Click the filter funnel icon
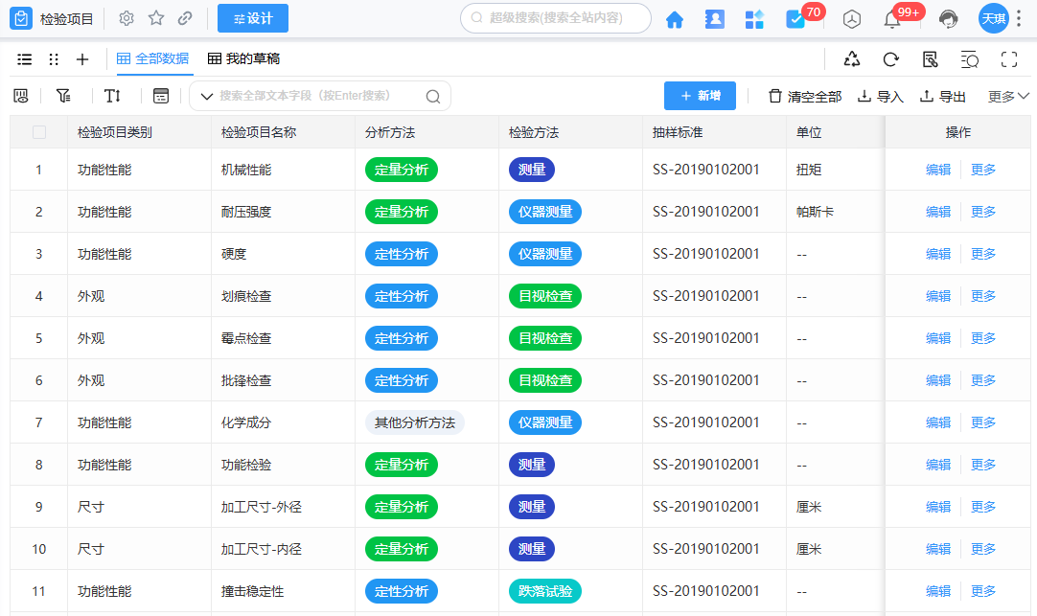 click(x=63, y=96)
